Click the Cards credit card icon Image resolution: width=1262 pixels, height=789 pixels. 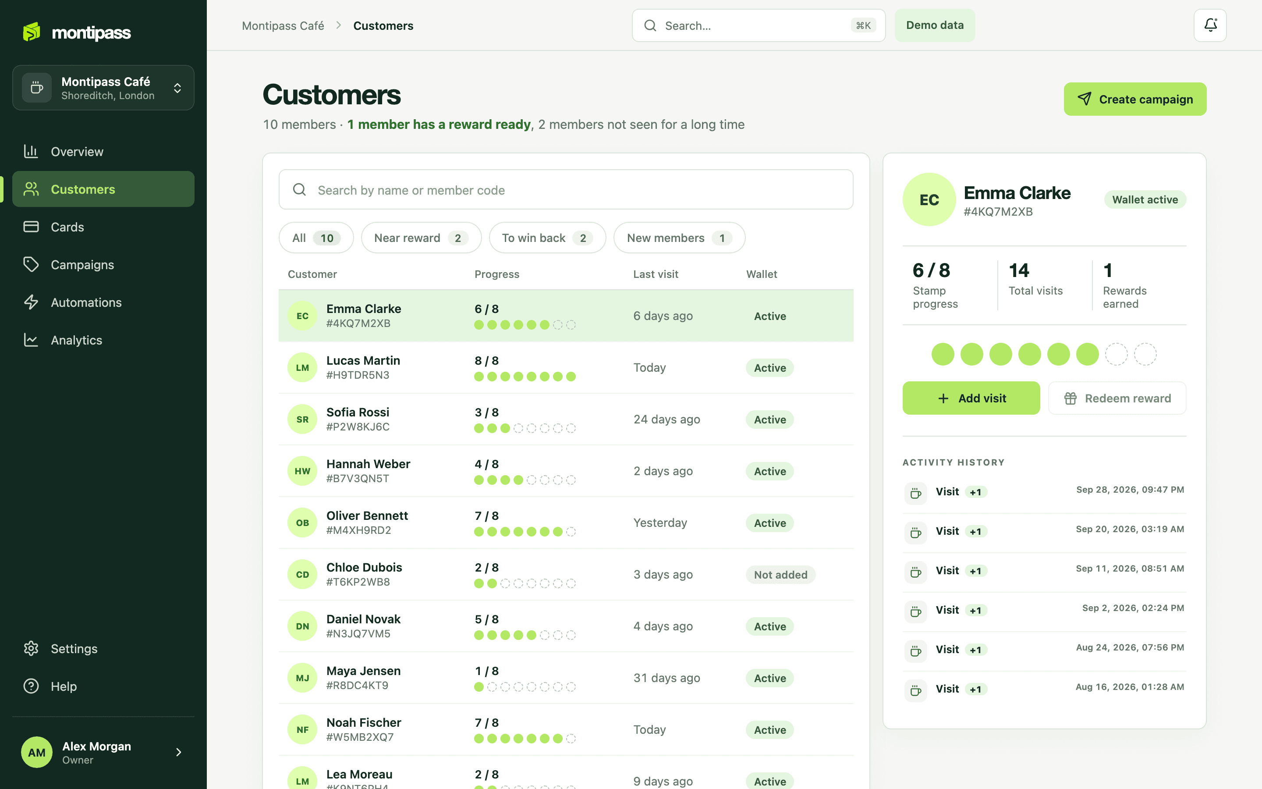(x=31, y=227)
